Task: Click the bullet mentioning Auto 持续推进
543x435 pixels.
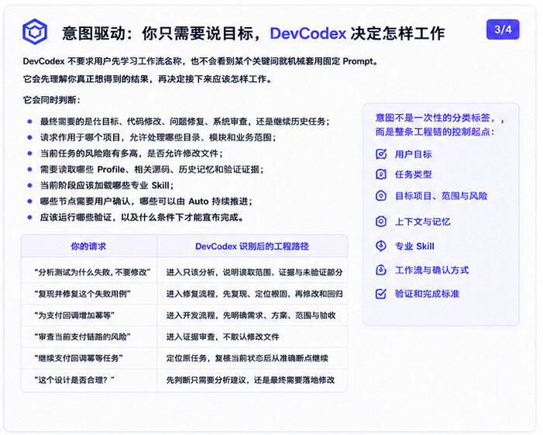Action: 146,201
